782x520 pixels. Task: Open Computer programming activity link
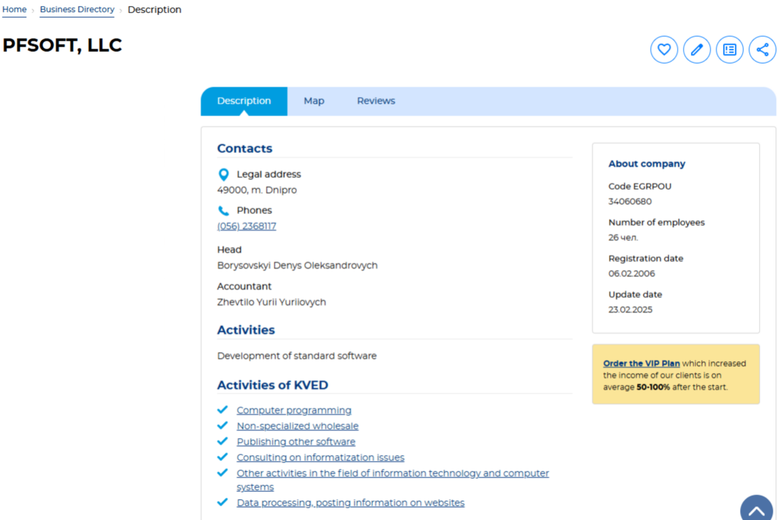(x=294, y=410)
